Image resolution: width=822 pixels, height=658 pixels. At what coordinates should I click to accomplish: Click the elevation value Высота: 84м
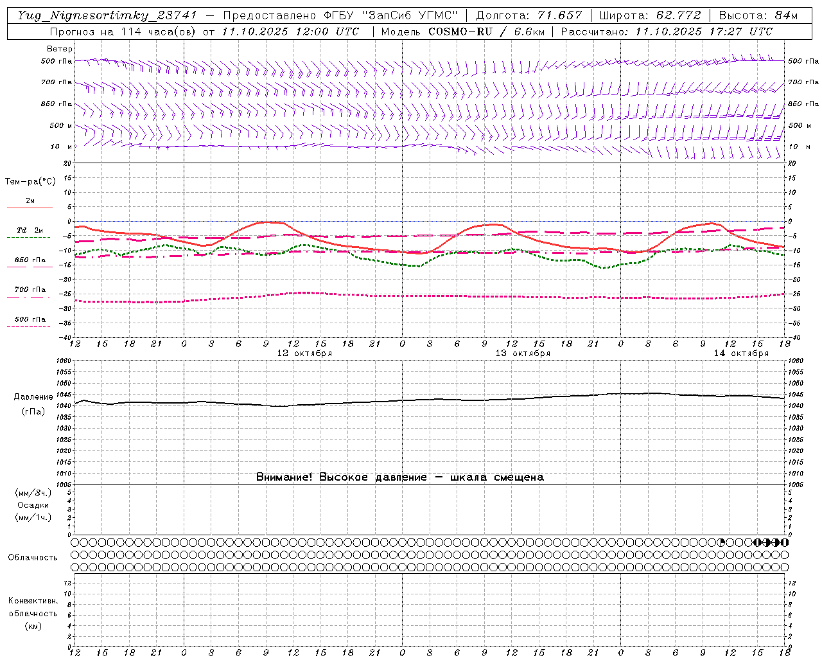pyautogui.click(x=758, y=15)
